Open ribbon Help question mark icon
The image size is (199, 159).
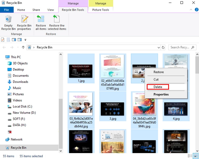pos(196,10)
